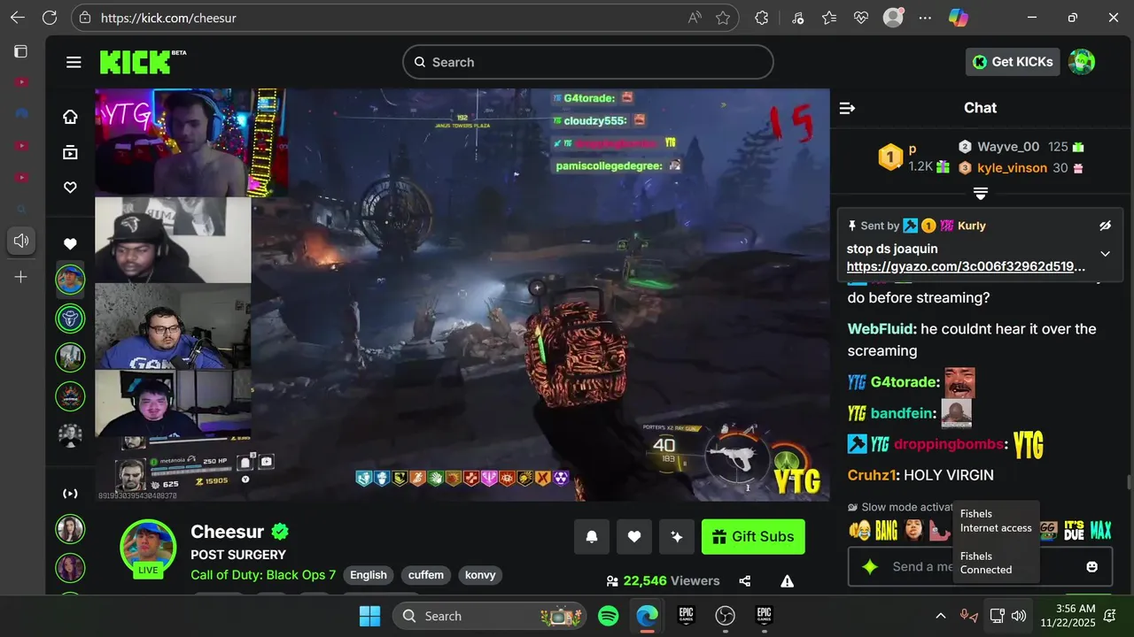Click the Kick search field

pyautogui.click(x=588, y=62)
